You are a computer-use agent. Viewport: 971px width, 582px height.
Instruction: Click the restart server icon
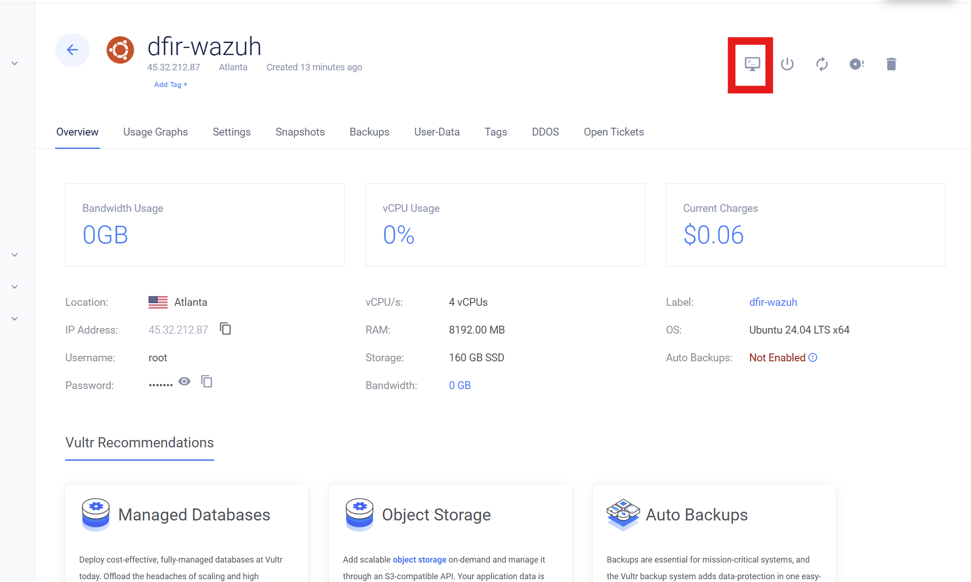point(822,64)
